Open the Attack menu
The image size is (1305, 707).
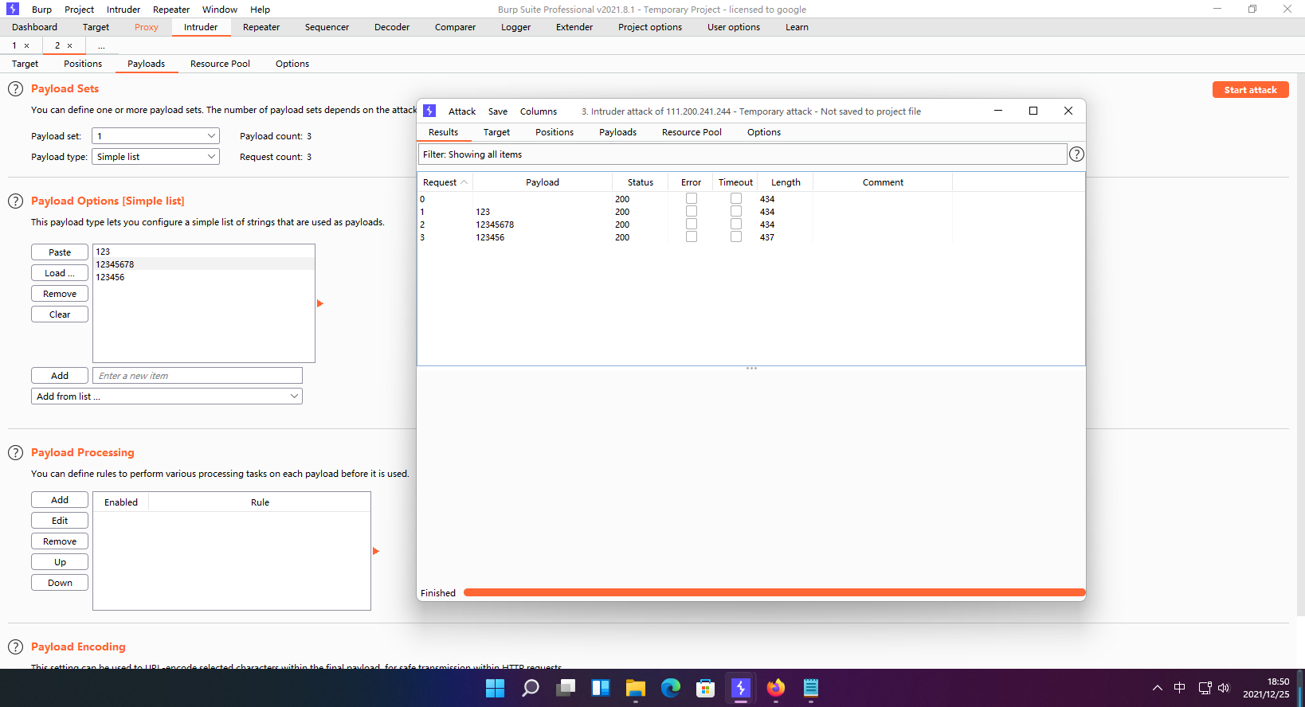(x=462, y=111)
